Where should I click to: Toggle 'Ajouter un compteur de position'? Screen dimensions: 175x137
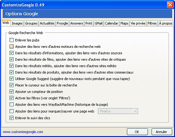(x=12, y=92)
